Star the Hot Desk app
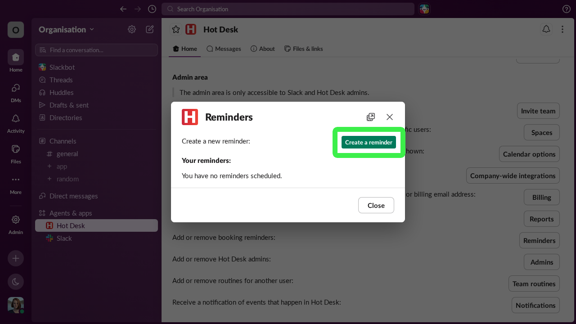The height and width of the screenshot is (324, 576). pyautogui.click(x=176, y=29)
